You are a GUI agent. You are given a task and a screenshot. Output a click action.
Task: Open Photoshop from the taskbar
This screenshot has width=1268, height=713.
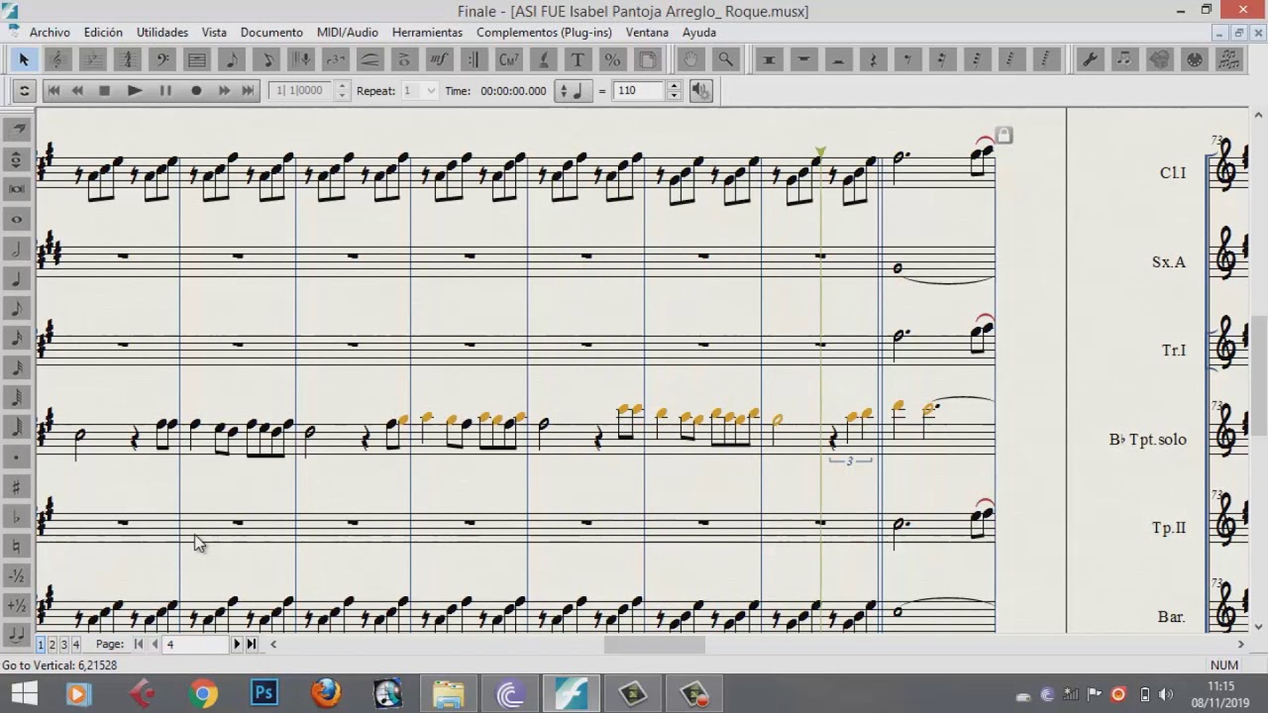264,692
